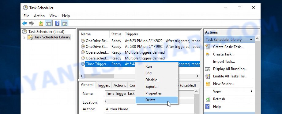The width and height of the screenshot is (282, 114).
Task: Toggle the Show/Hide Console Tree icon
Action: coord(48,23)
